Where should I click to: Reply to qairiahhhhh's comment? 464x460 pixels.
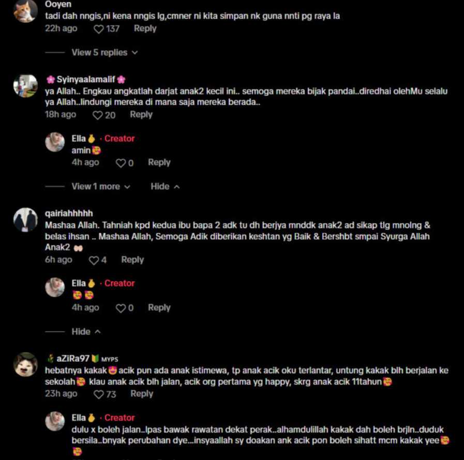[x=132, y=260]
